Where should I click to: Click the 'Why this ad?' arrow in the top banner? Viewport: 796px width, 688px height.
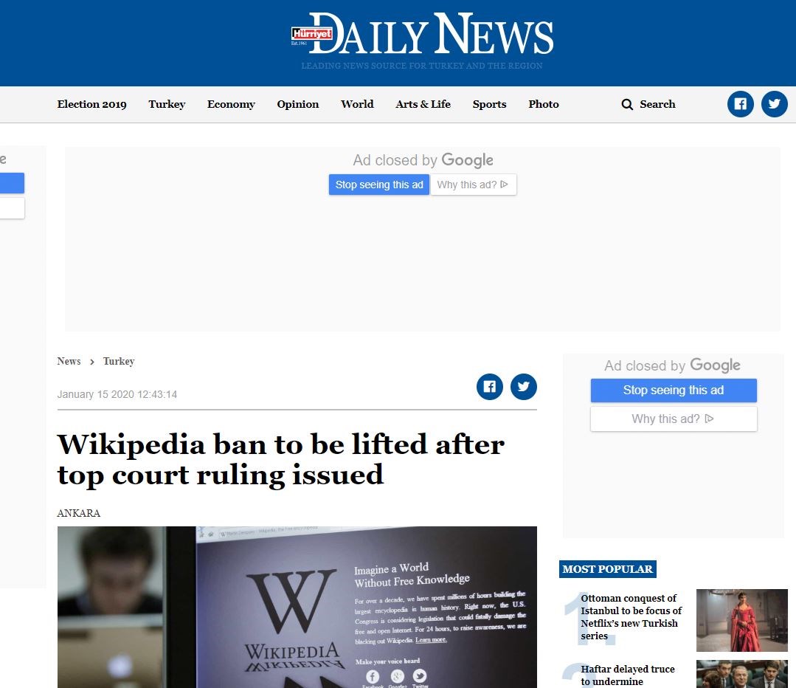(x=504, y=185)
